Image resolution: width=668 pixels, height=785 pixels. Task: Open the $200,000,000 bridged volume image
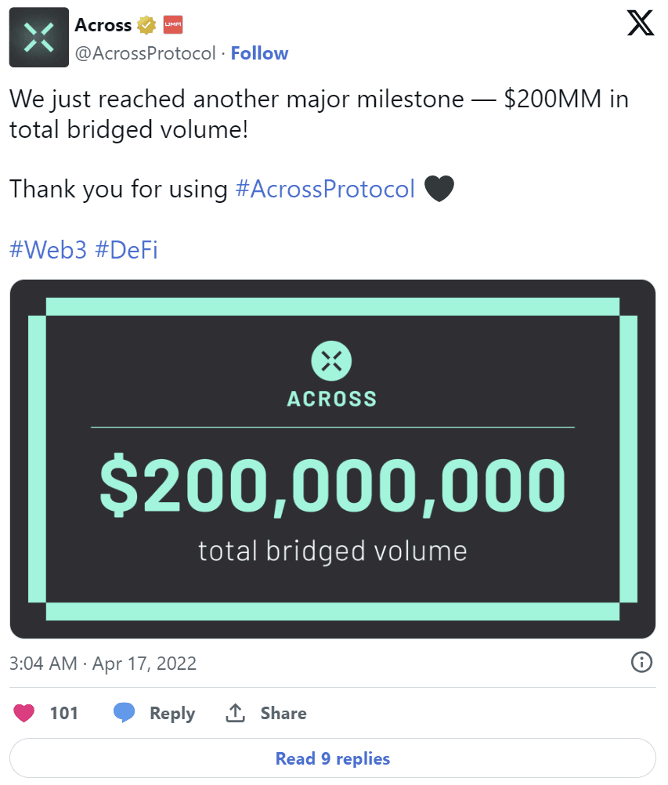(333, 459)
